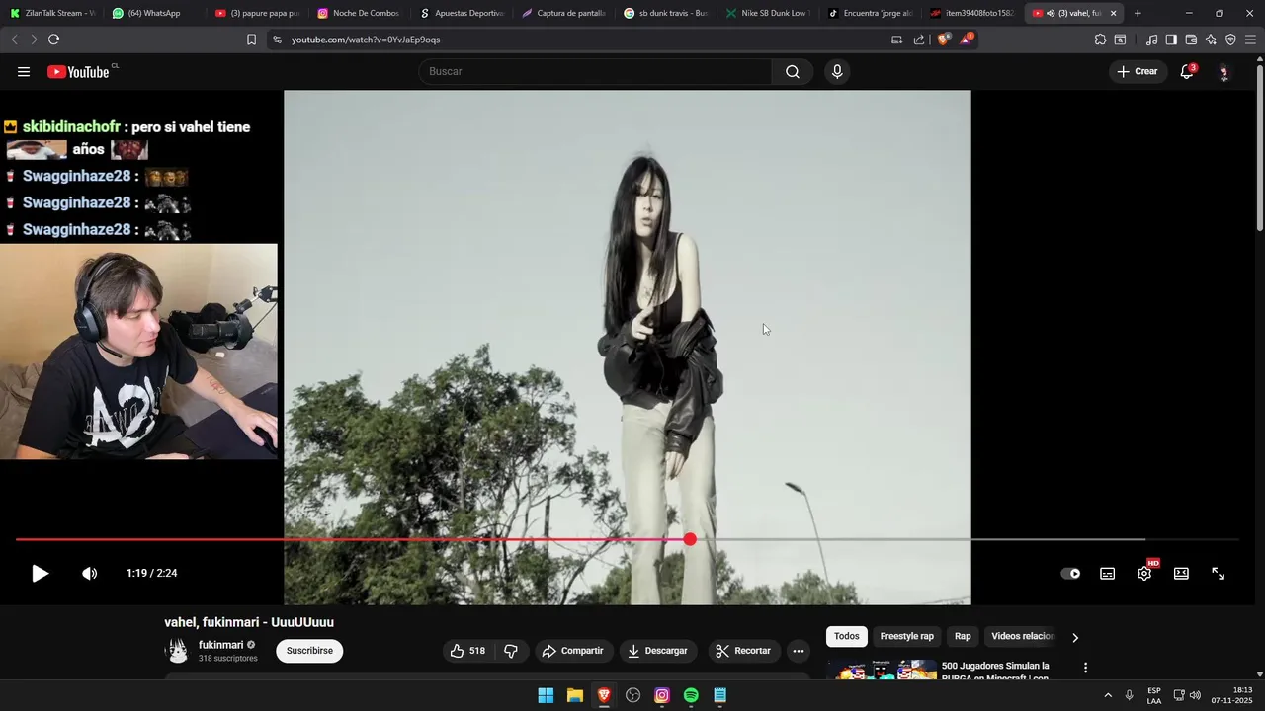Screen dimensions: 1265x711
Task: Switch to the ZilanTalk Stream tab
Action: tap(52, 13)
